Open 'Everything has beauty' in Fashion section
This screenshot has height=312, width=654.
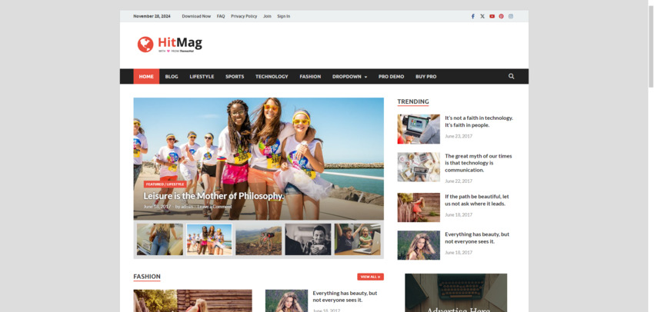tap(345, 297)
